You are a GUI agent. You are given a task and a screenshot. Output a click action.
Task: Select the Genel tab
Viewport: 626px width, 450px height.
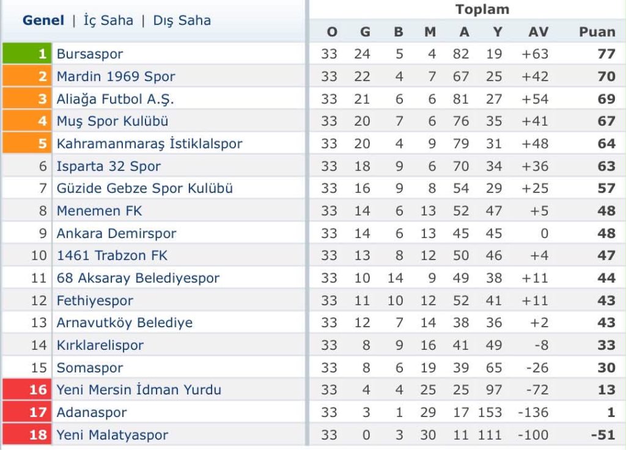tap(42, 20)
